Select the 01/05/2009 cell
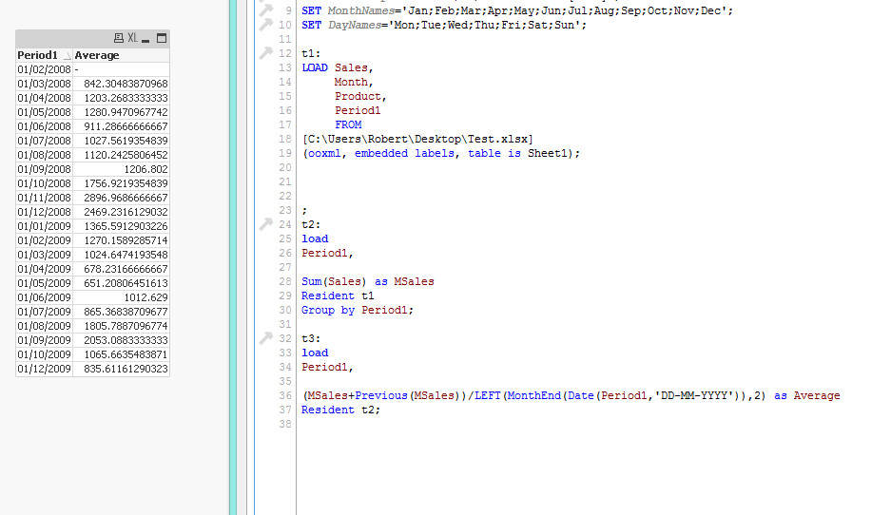The height and width of the screenshot is (515, 891). (x=45, y=283)
